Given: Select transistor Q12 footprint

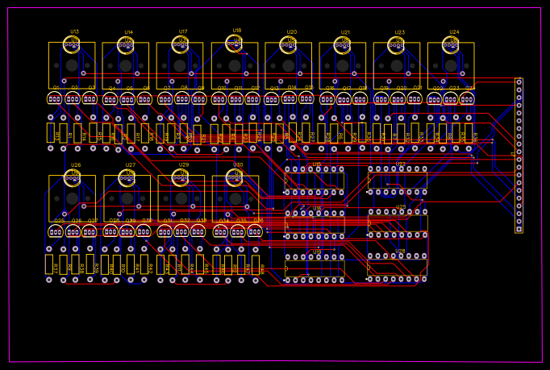Looking at the screenshot, I should (252, 99).
